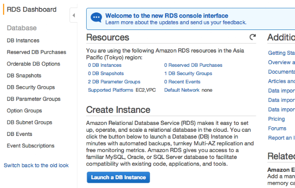Image resolution: width=295 pixels, height=188 pixels.
Task: Open RDS Dashboard in sidebar
Action: 32,9
